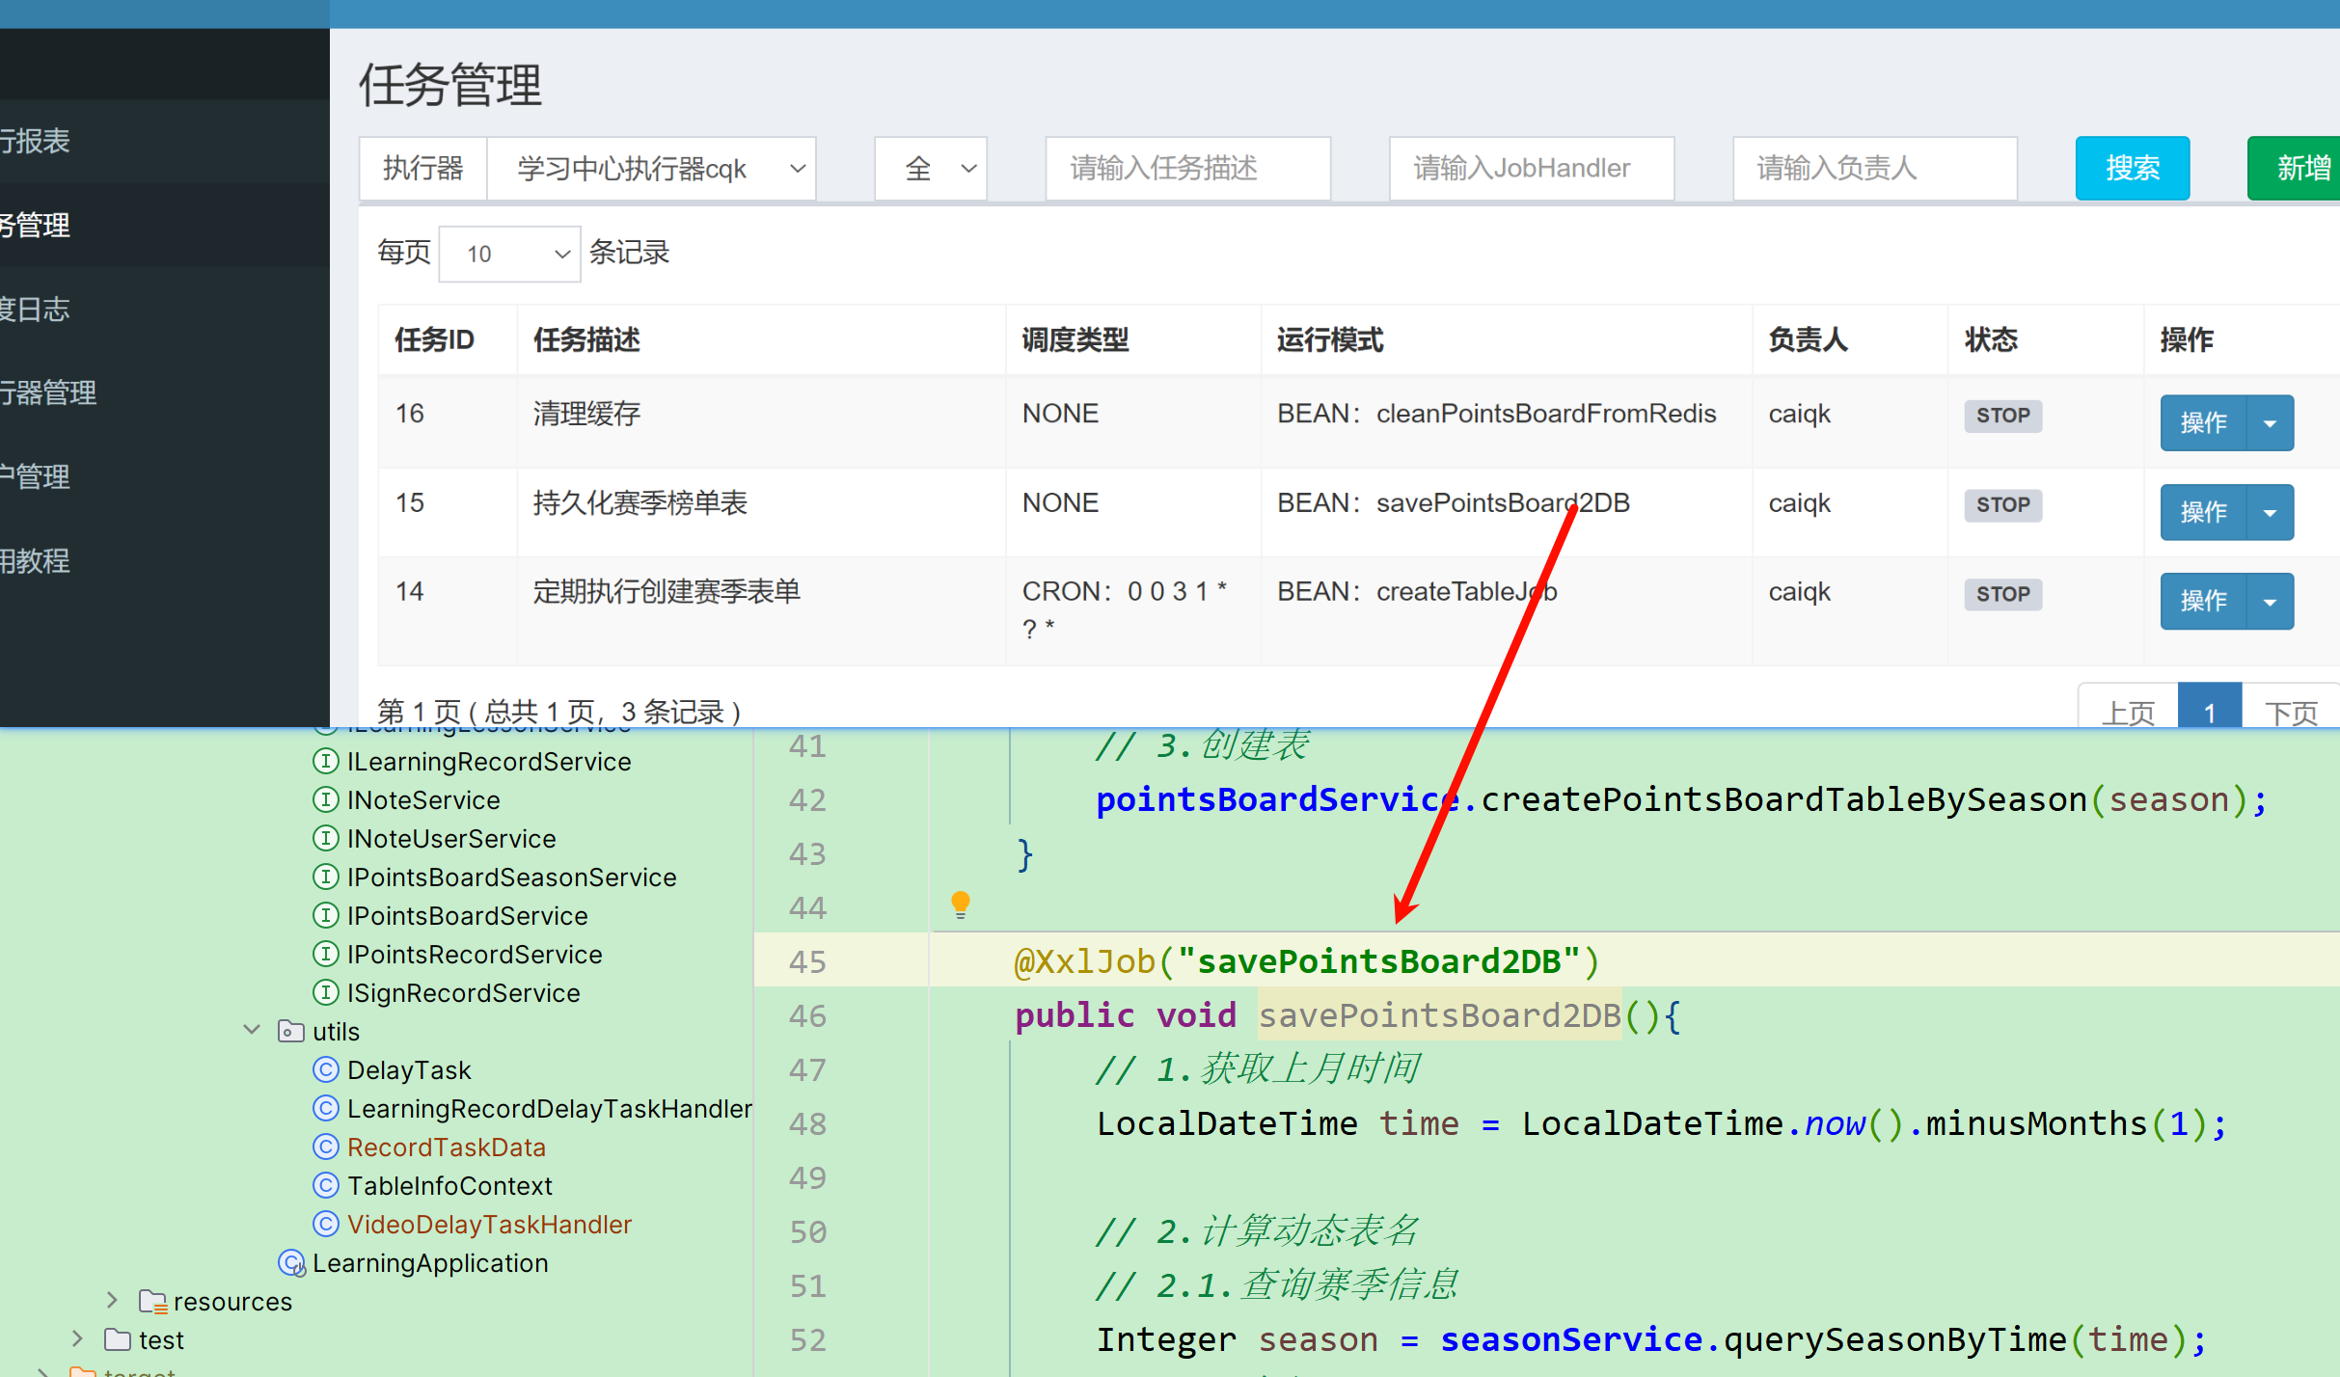Click line number 45 in the gutter

coord(807,961)
